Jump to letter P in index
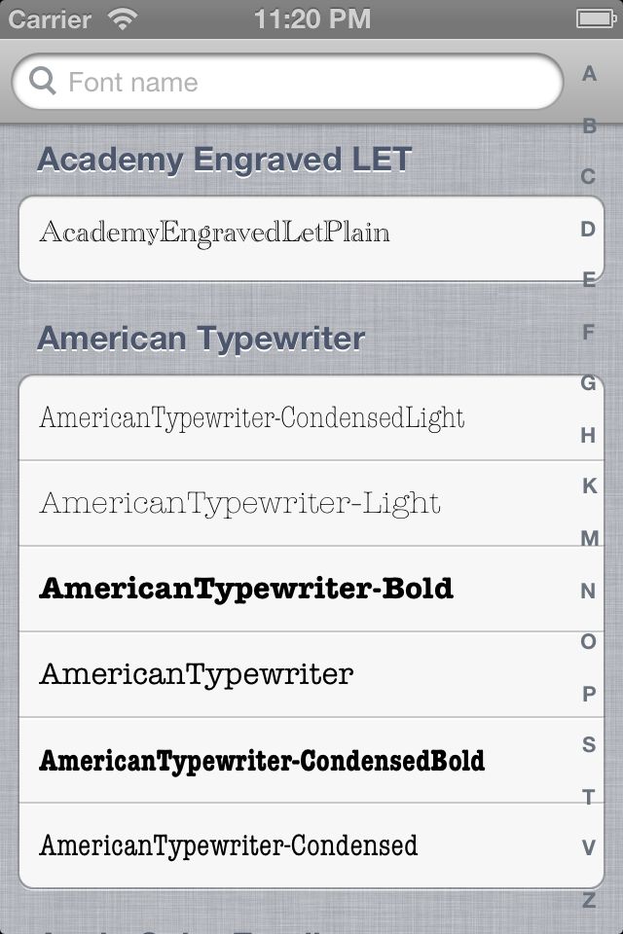The image size is (623, 934). pyautogui.click(x=588, y=694)
